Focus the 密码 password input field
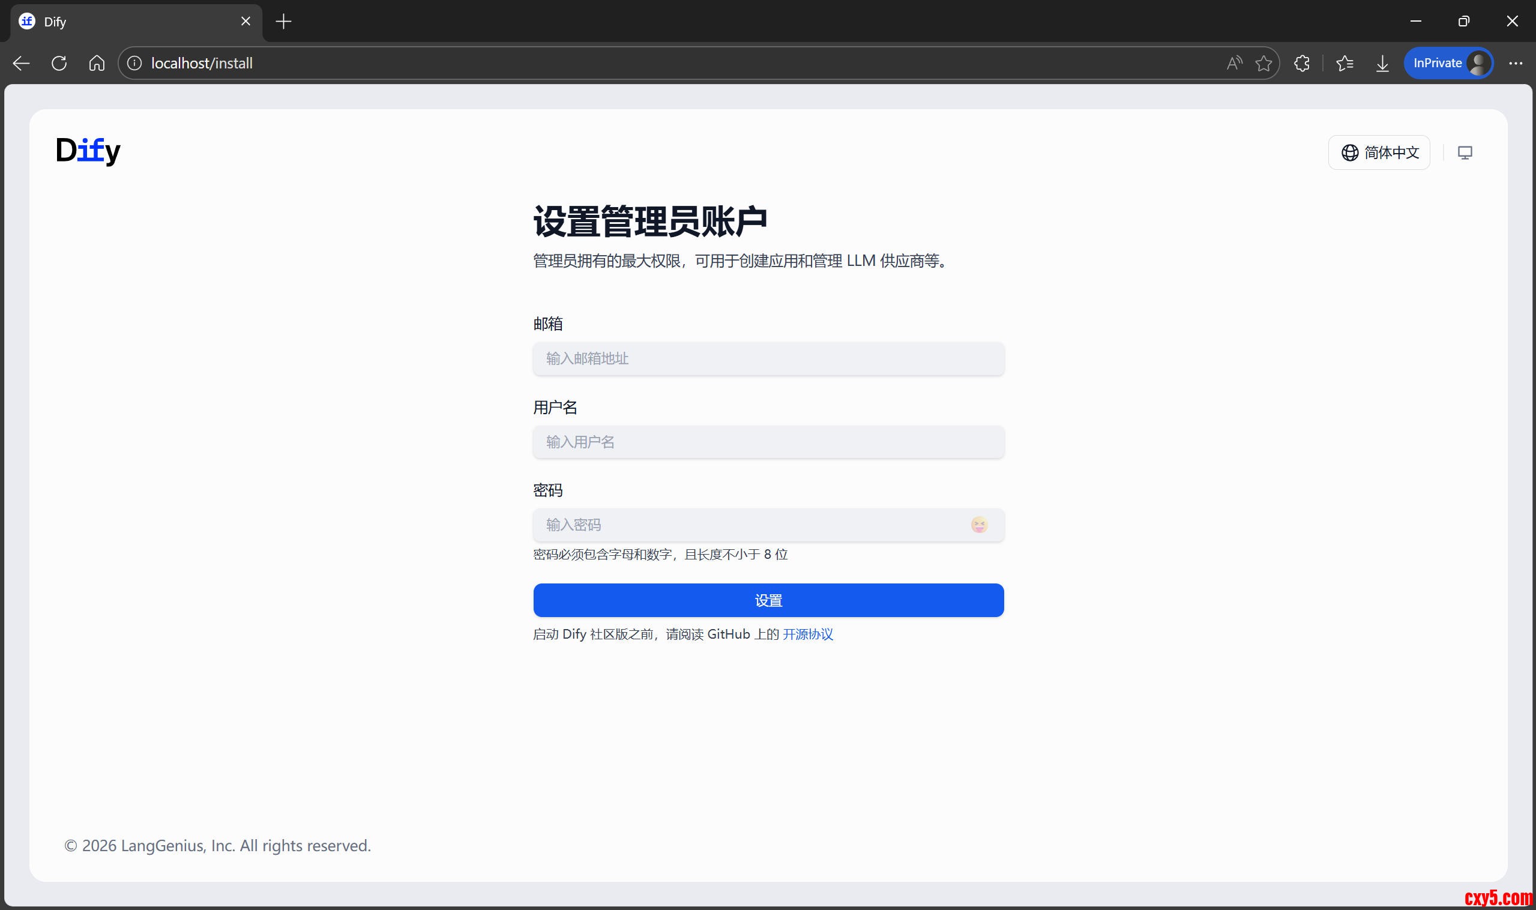The width and height of the screenshot is (1536, 910). [x=748, y=525]
